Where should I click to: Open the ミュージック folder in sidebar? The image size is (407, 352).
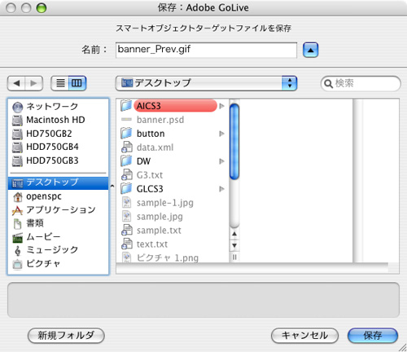(x=58, y=250)
